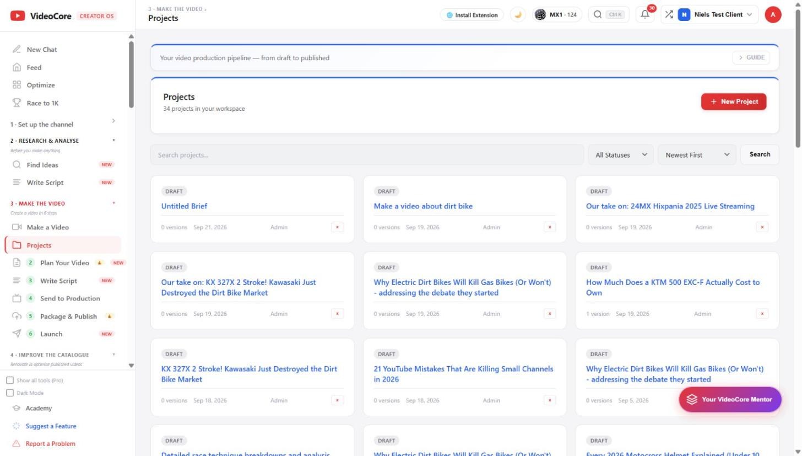Collapse Improve the Catalogue section
The width and height of the screenshot is (802, 456).
pyautogui.click(x=113, y=355)
